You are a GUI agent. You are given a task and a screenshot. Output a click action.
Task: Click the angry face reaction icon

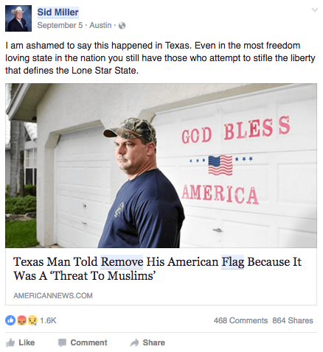21,320
